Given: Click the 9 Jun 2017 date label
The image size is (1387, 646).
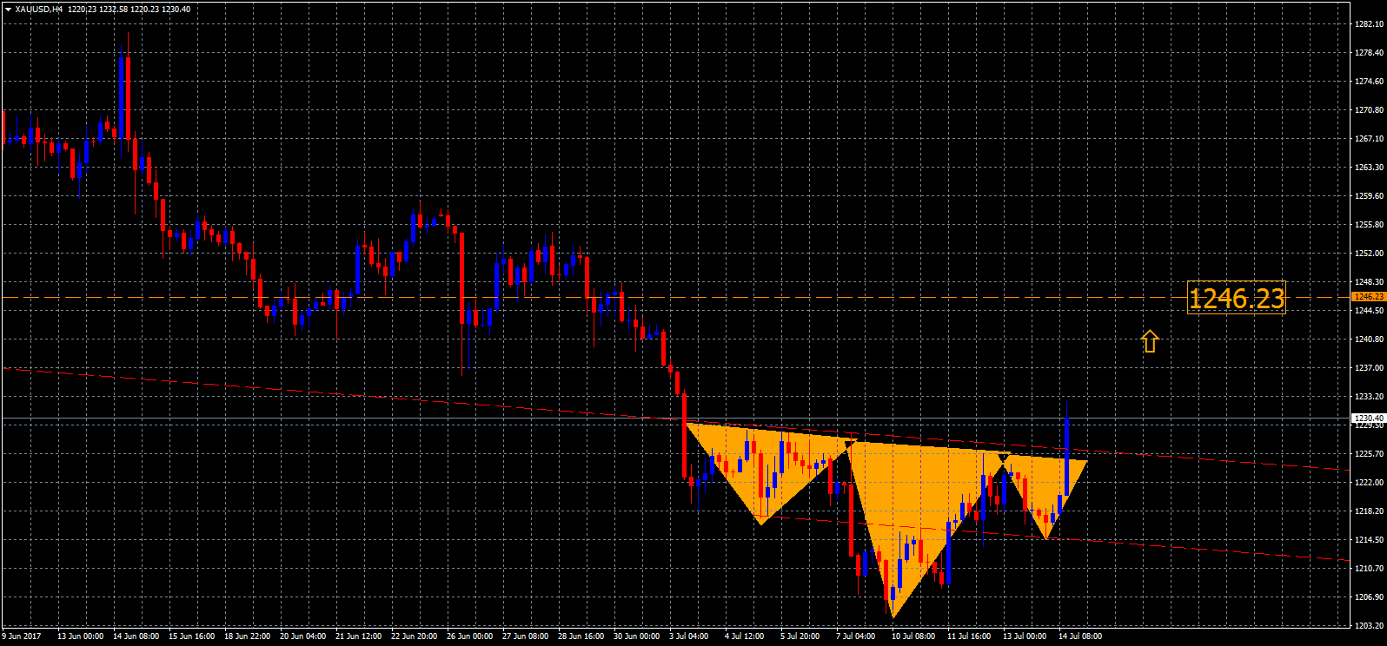Looking at the screenshot, I should click(x=22, y=636).
